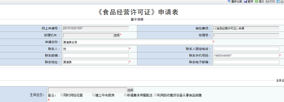Viewport: 284px width, 102px height.
Task: Click the 申请名称 label
Action: tap(53, 42)
